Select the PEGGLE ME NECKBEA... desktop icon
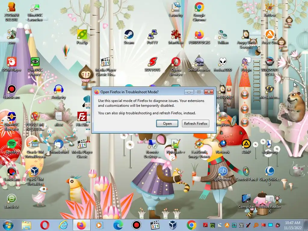 point(35,121)
